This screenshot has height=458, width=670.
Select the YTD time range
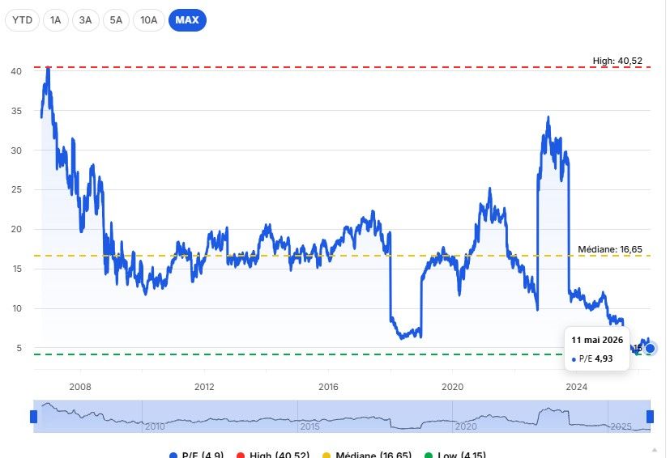tap(22, 20)
